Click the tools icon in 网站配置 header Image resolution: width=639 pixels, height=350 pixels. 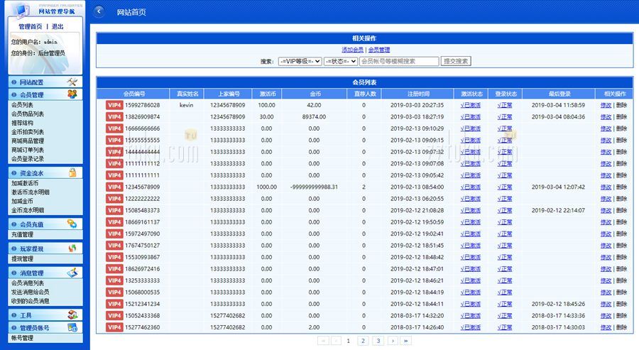(x=72, y=82)
